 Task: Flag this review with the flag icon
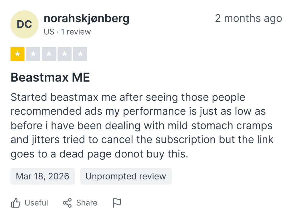click(x=117, y=203)
